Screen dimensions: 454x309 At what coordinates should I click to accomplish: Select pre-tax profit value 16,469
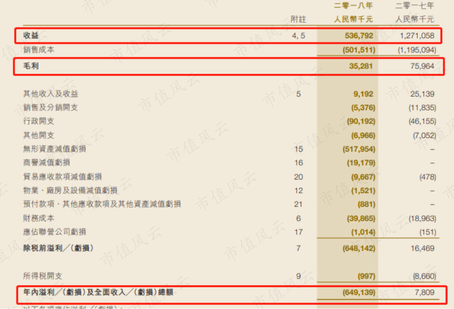tap(422, 248)
